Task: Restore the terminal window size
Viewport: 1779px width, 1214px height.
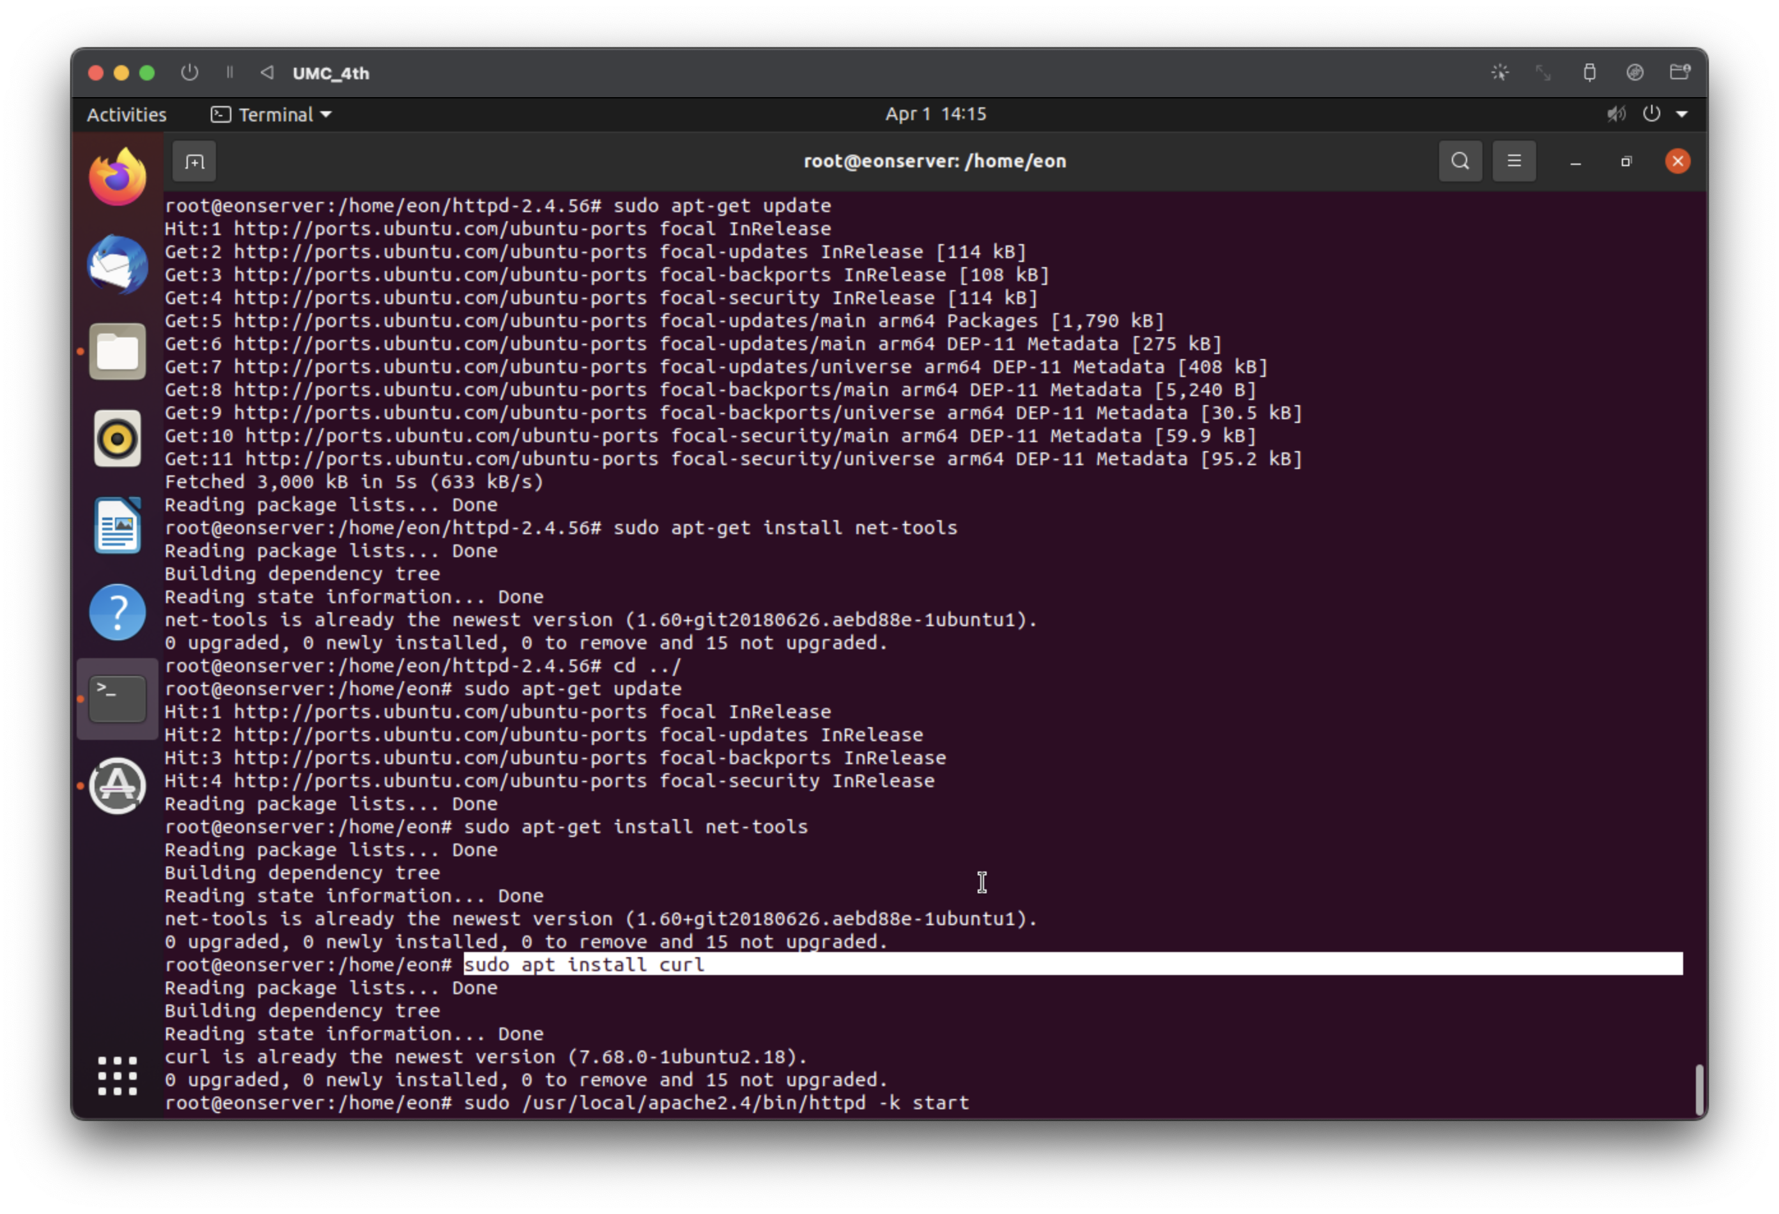Action: pos(1627,162)
